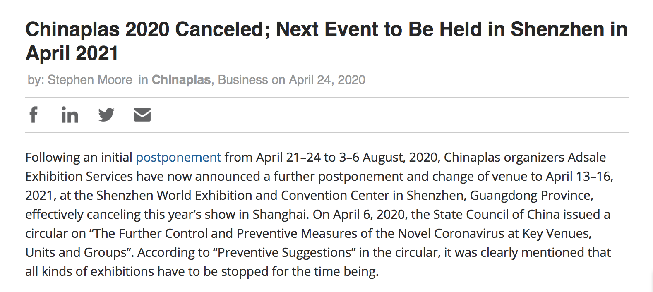This screenshot has width=653, height=292.
Task: Click the 'April 2021' line of the headline
Action: pos(72,53)
